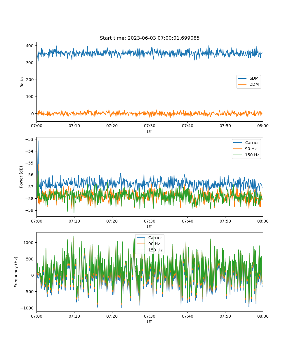Click the "07:30" tick under the Frequency plot
This screenshot has width=292, height=350.
coord(150,316)
